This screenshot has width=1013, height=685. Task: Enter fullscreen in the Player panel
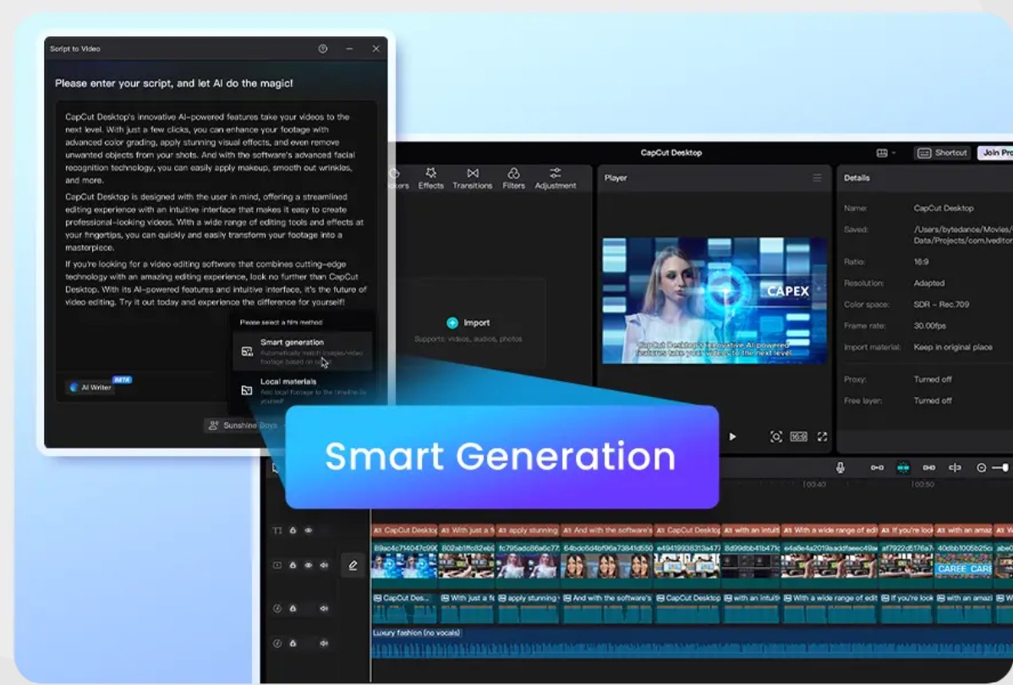[x=822, y=437]
